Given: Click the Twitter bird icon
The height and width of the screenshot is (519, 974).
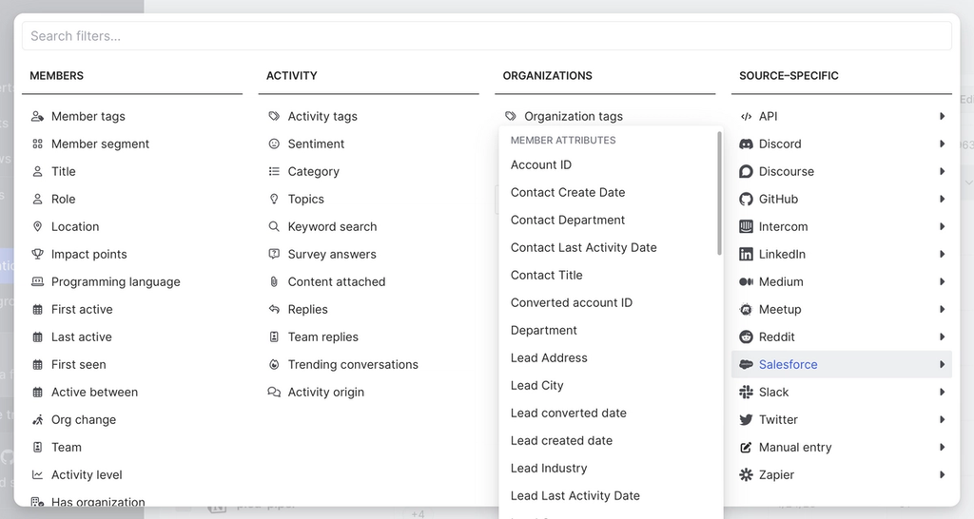Looking at the screenshot, I should pos(747,420).
